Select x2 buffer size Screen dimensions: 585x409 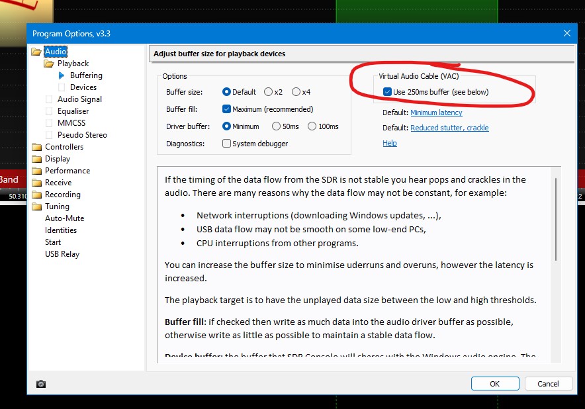click(268, 92)
